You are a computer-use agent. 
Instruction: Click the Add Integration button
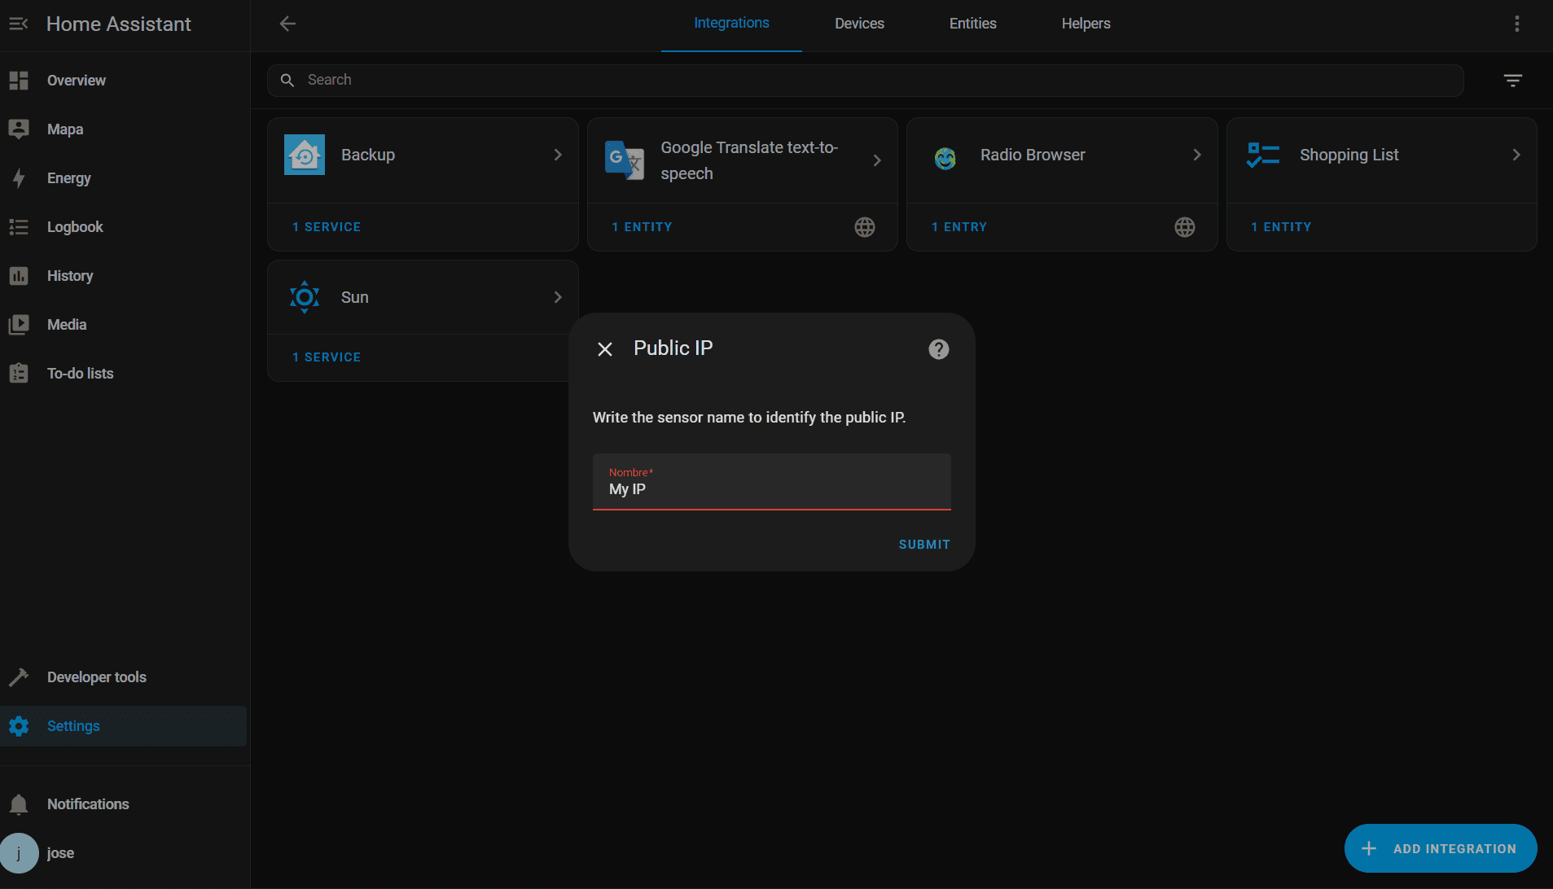[1440, 848]
